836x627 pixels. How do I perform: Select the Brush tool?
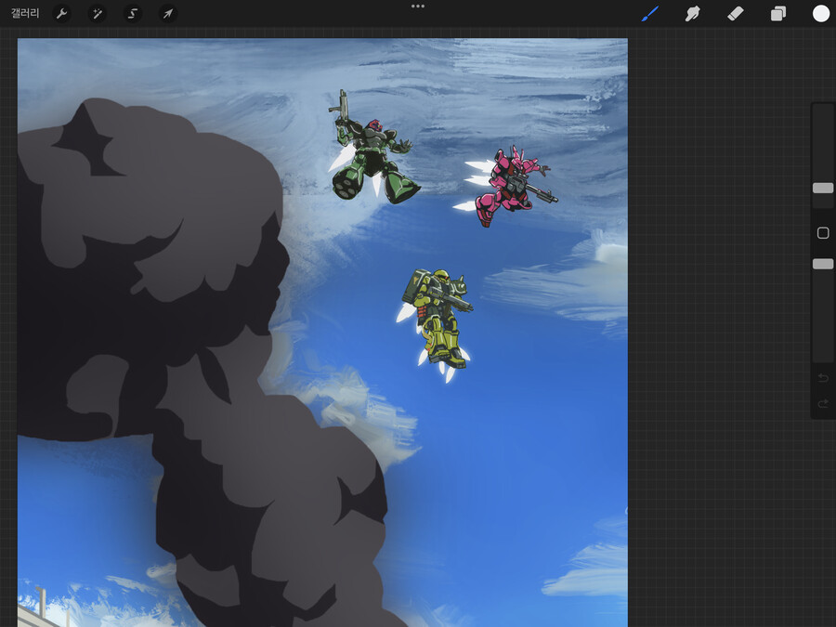tap(650, 14)
